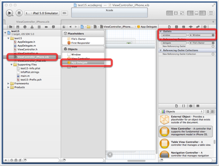Open the Organizer window

pyautogui.click(x=211, y=13)
